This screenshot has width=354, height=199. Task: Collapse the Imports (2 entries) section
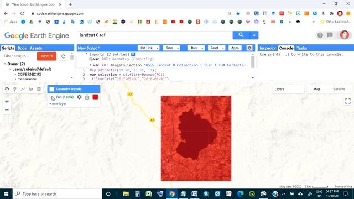tap(86, 54)
